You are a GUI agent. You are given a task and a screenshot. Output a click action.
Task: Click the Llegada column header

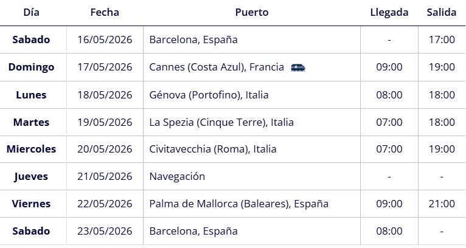(389, 12)
